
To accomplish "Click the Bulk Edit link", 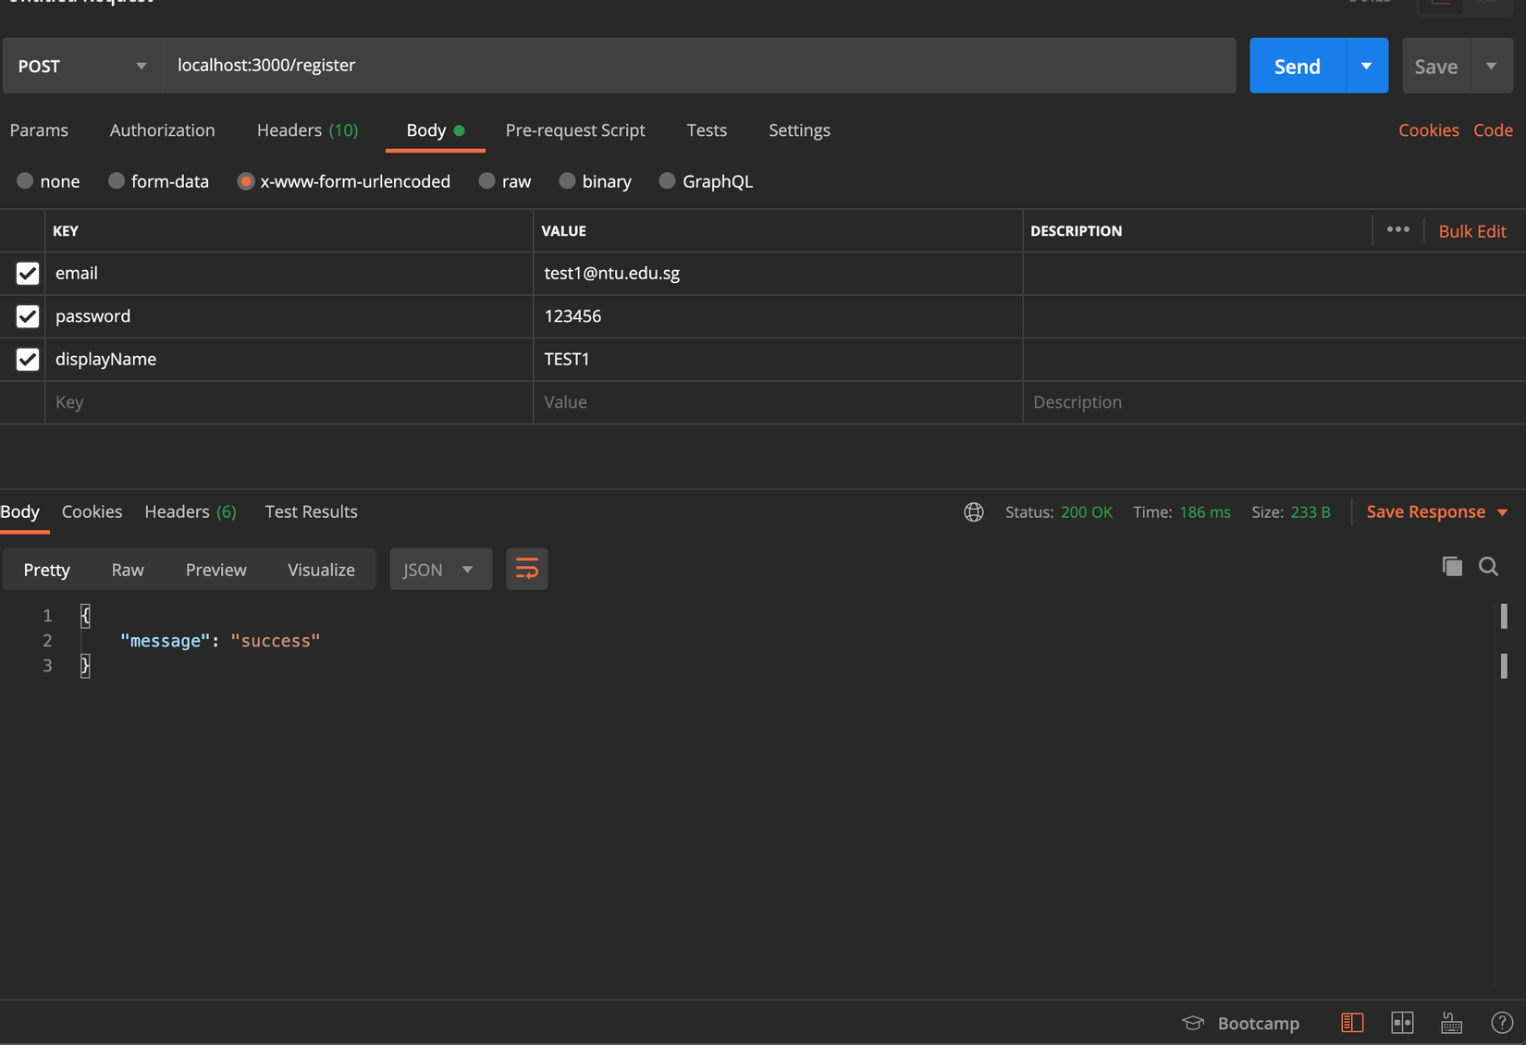I will coord(1471,231).
